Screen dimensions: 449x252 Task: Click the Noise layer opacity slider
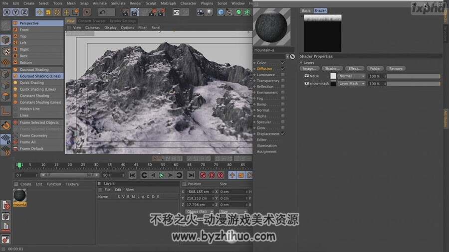click(x=414, y=76)
